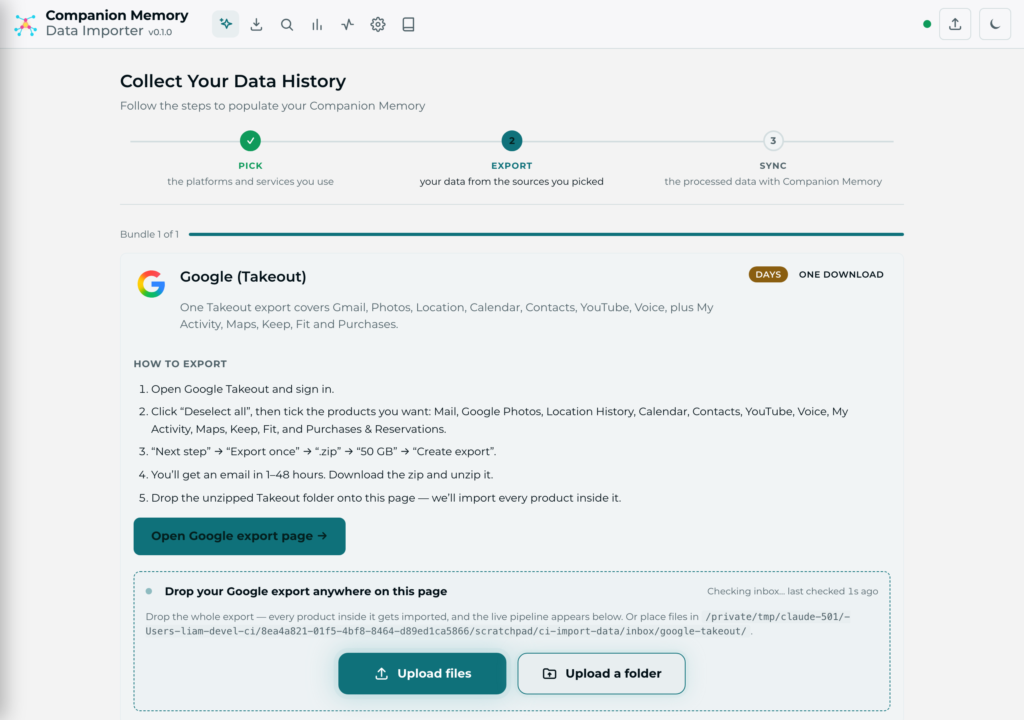Click step 4 about the email in 1–48 hours
This screenshot has width=1024, height=720.
[322, 475]
